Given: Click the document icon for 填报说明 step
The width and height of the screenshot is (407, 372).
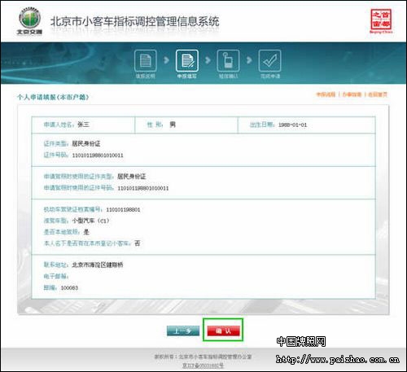Looking at the screenshot, I should pyautogui.click(x=145, y=61).
